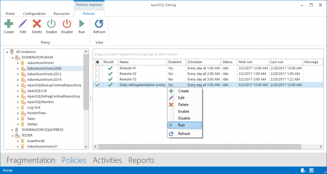327x174 pixels.
Task: Check the Remote 03 policy checkbox
Action: pyautogui.click(x=97, y=79)
